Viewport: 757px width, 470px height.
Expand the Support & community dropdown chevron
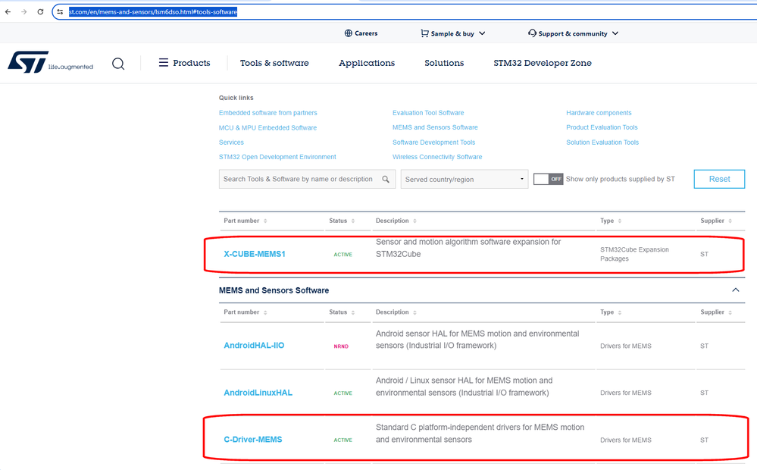(x=615, y=33)
